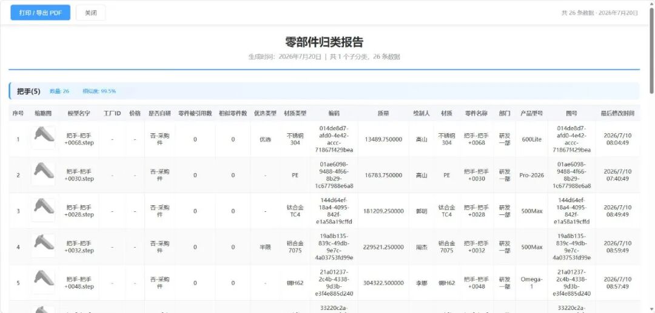Image resolution: width=655 pixels, height=313 pixels.
Task: Click the 优选类型 column header
Action: tap(265, 113)
